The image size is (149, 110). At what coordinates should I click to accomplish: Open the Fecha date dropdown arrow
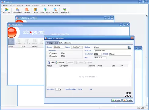point(81,47)
